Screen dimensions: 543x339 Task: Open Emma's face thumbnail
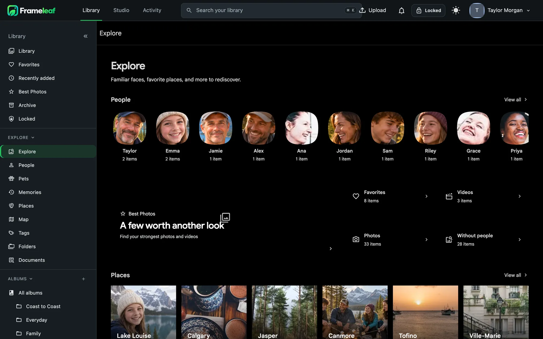click(x=173, y=128)
